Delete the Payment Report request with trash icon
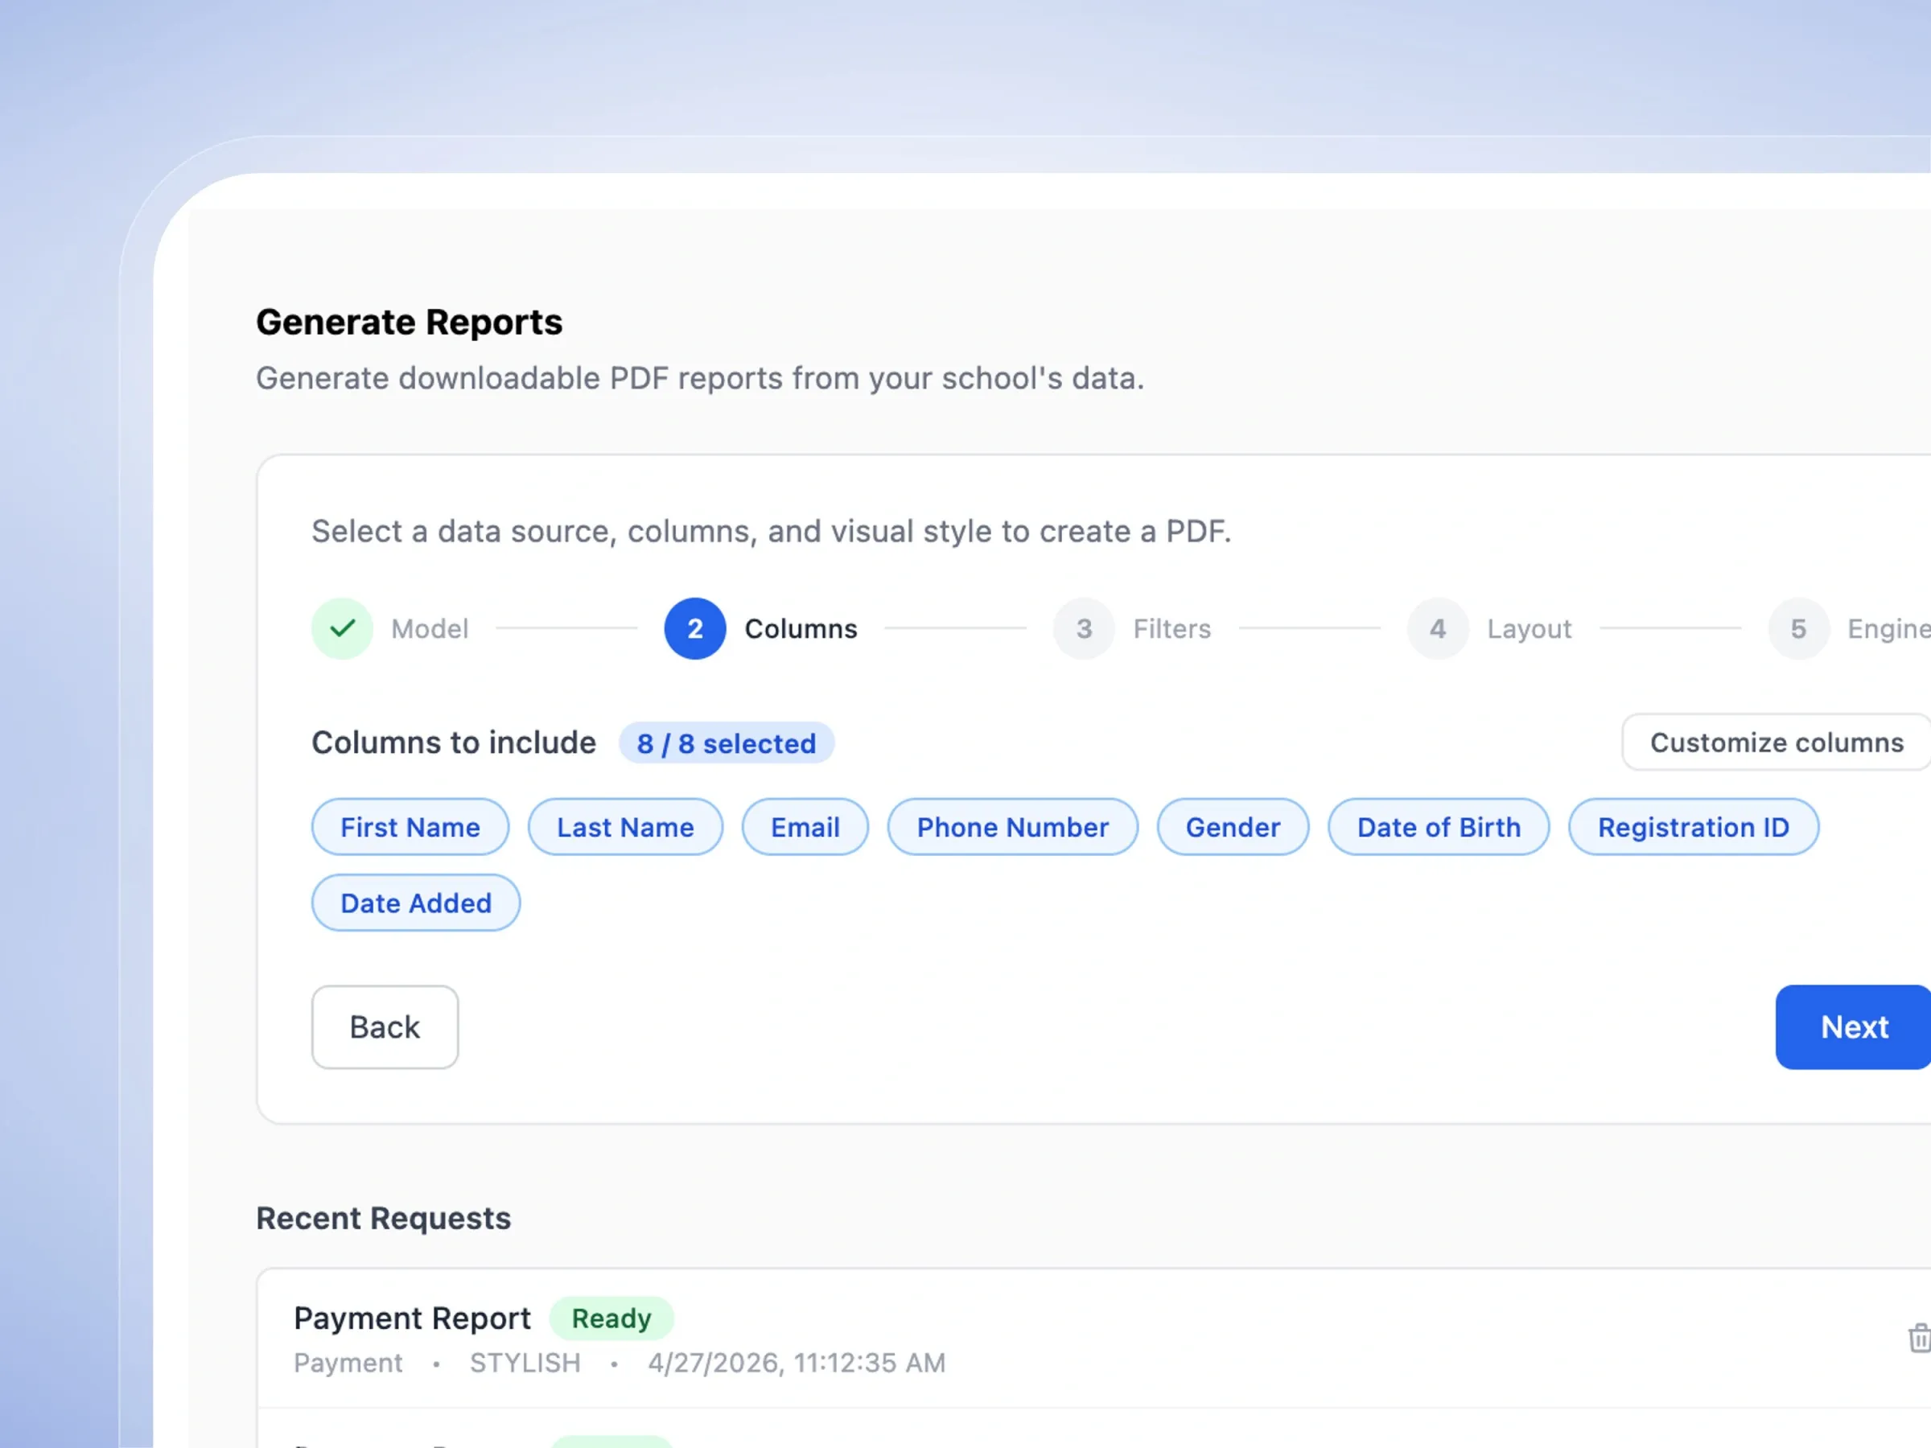This screenshot has width=1931, height=1448. [1920, 1338]
